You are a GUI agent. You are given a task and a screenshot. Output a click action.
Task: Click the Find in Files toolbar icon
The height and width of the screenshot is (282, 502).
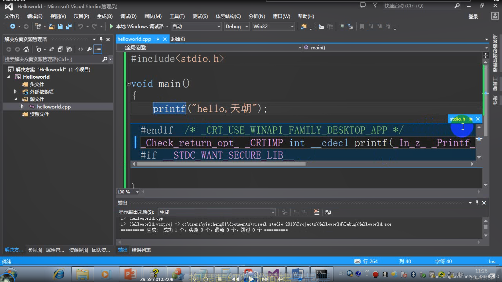point(304,26)
